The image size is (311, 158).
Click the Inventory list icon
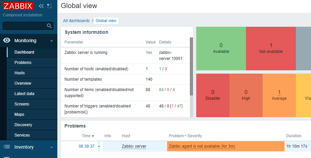click(7, 147)
